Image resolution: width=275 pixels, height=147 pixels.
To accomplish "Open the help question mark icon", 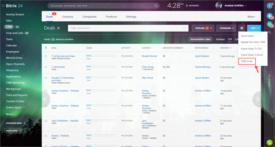I will click(269, 6).
